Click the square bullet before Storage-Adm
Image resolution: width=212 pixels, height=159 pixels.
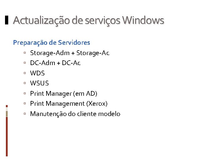tap(25, 53)
